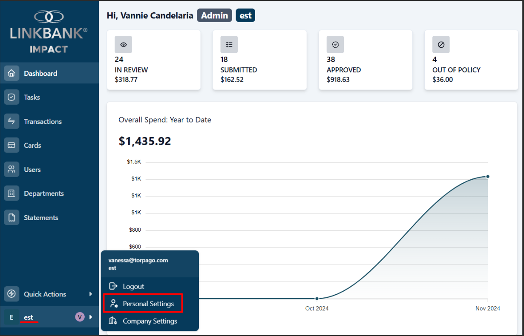Click the Quick Actions lightning icon
The image size is (524, 336).
(12, 294)
